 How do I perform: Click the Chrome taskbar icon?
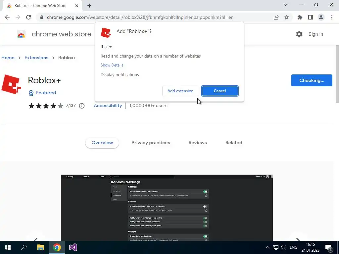[57, 247]
